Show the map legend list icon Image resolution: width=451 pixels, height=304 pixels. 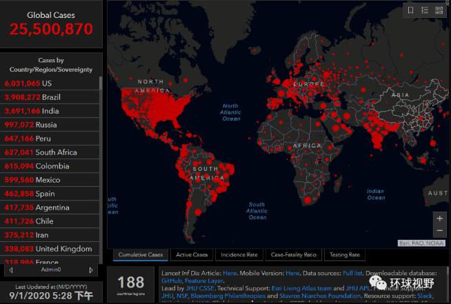(x=425, y=10)
